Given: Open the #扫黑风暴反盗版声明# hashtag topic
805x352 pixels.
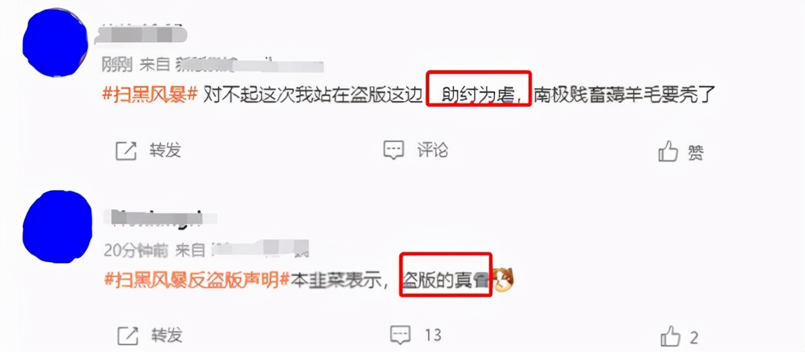Looking at the screenshot, I should pos(196,280).
